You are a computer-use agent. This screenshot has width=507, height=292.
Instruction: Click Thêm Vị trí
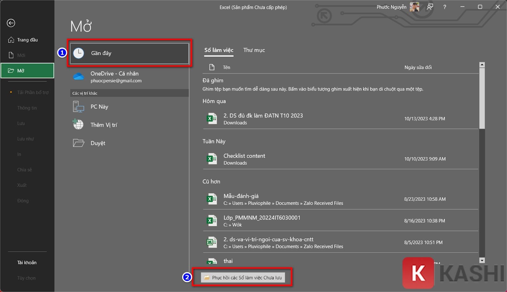click(x=129, y=125)
